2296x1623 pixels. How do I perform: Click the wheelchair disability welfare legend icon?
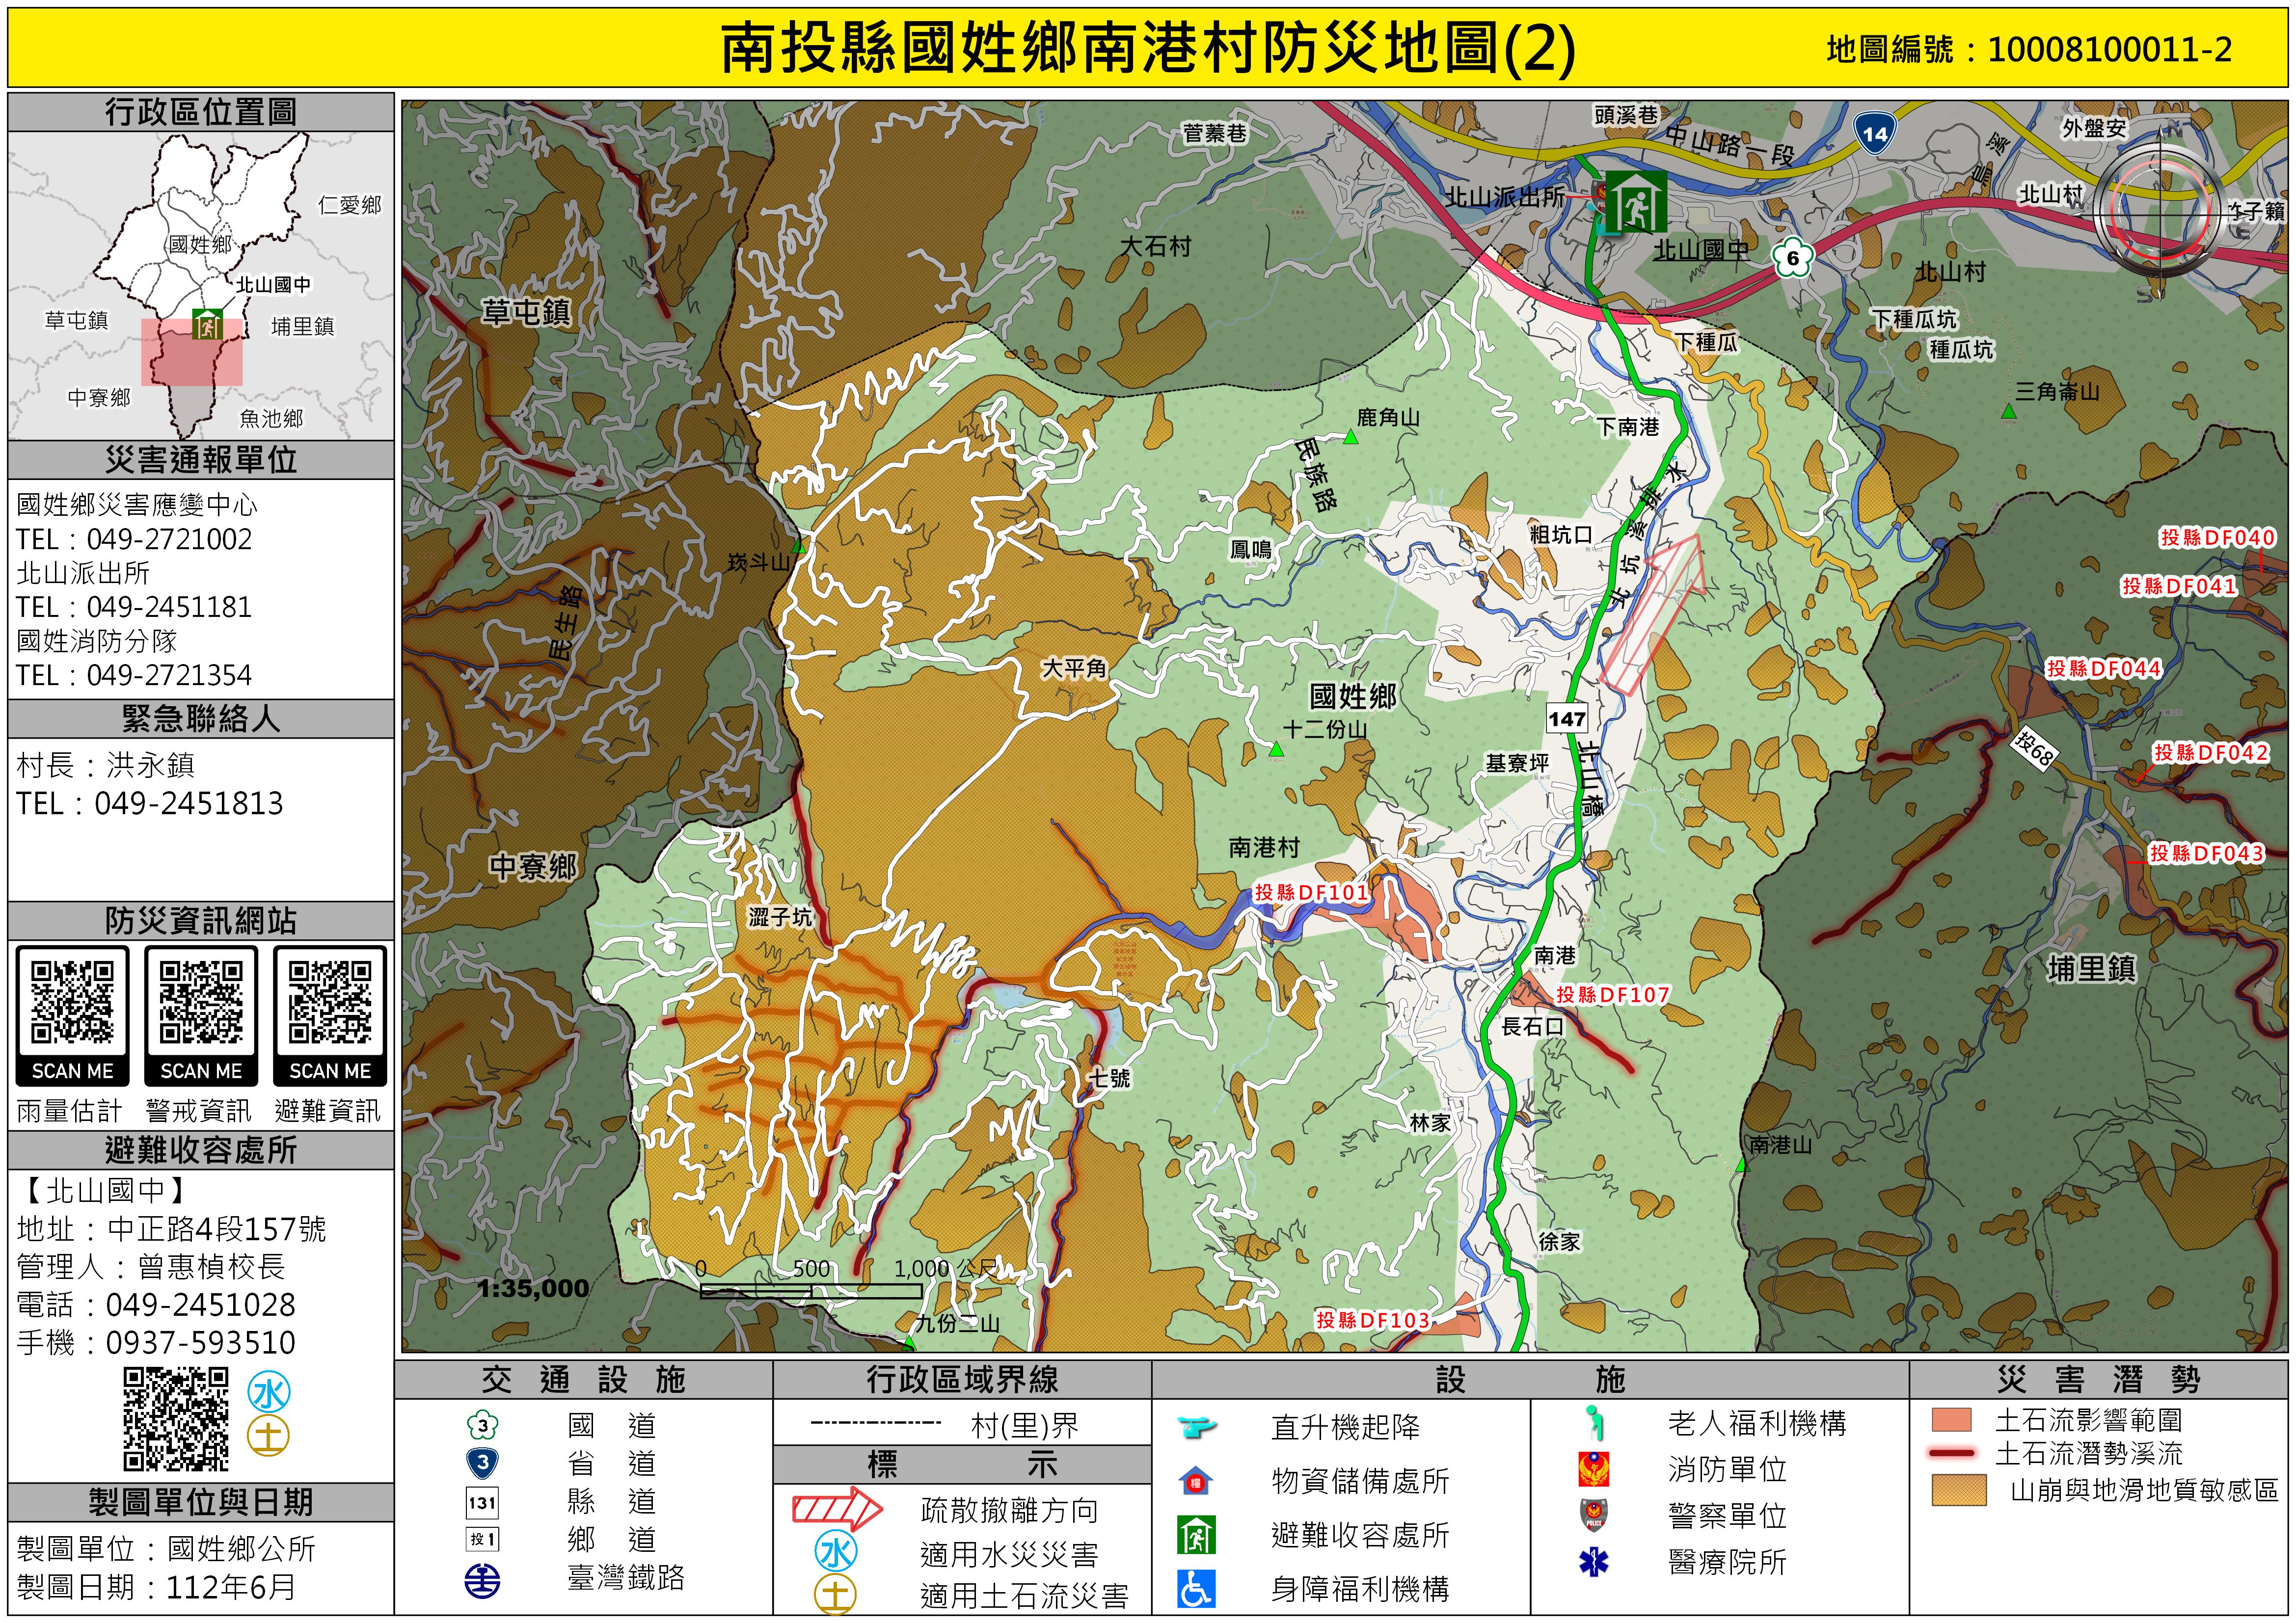pyautogui.click(x=1196, y=1588)
